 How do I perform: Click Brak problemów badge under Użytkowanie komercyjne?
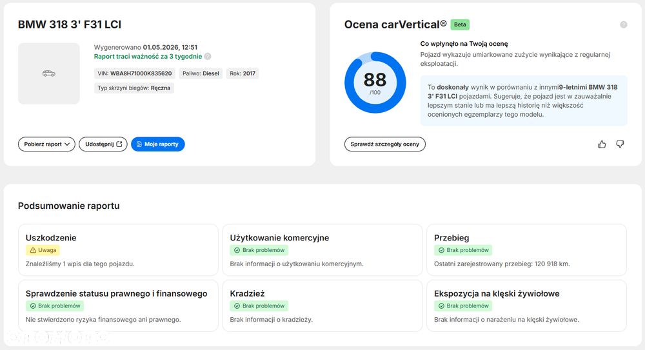pos(259,250)
